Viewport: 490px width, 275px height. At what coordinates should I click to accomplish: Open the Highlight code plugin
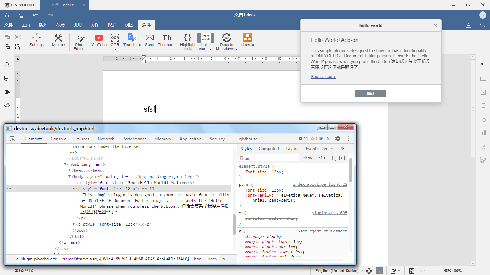click(188, 42)
